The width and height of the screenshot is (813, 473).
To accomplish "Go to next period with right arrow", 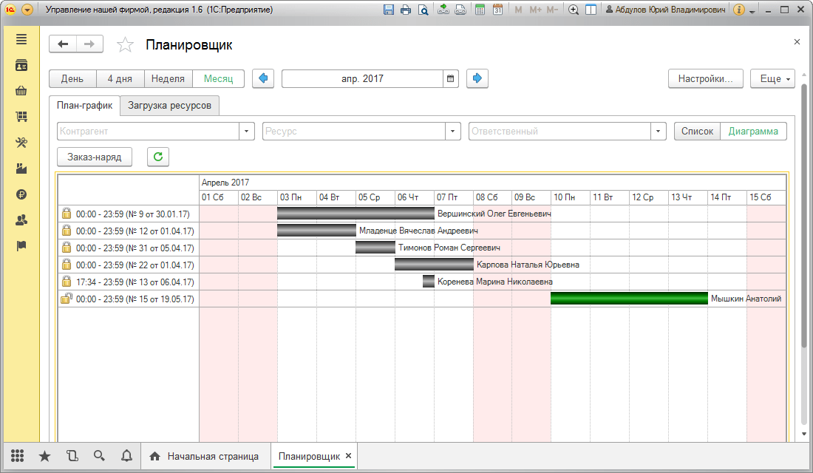I will coord(477,79).
